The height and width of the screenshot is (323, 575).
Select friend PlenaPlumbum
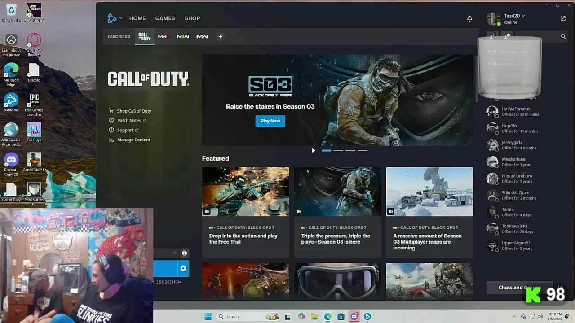pos(524,179)
